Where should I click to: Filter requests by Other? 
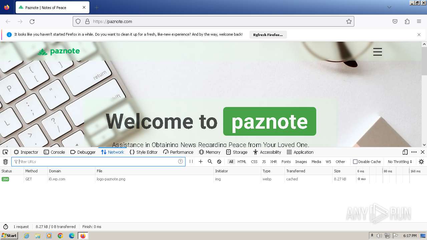[340, 162]
